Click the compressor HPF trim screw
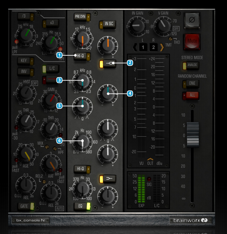 55,149
